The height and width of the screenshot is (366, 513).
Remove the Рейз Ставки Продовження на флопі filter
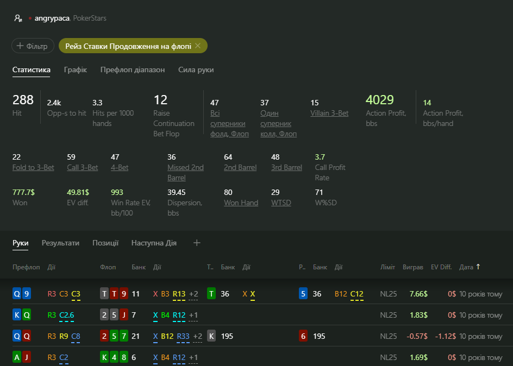(x=198, y=46)
